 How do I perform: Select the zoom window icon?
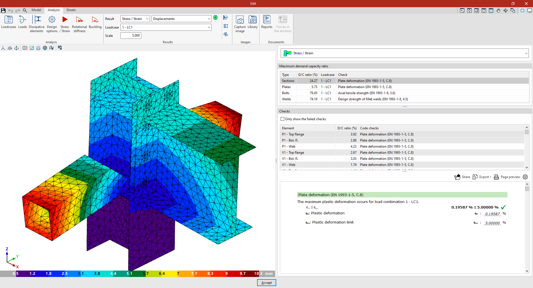491,11
